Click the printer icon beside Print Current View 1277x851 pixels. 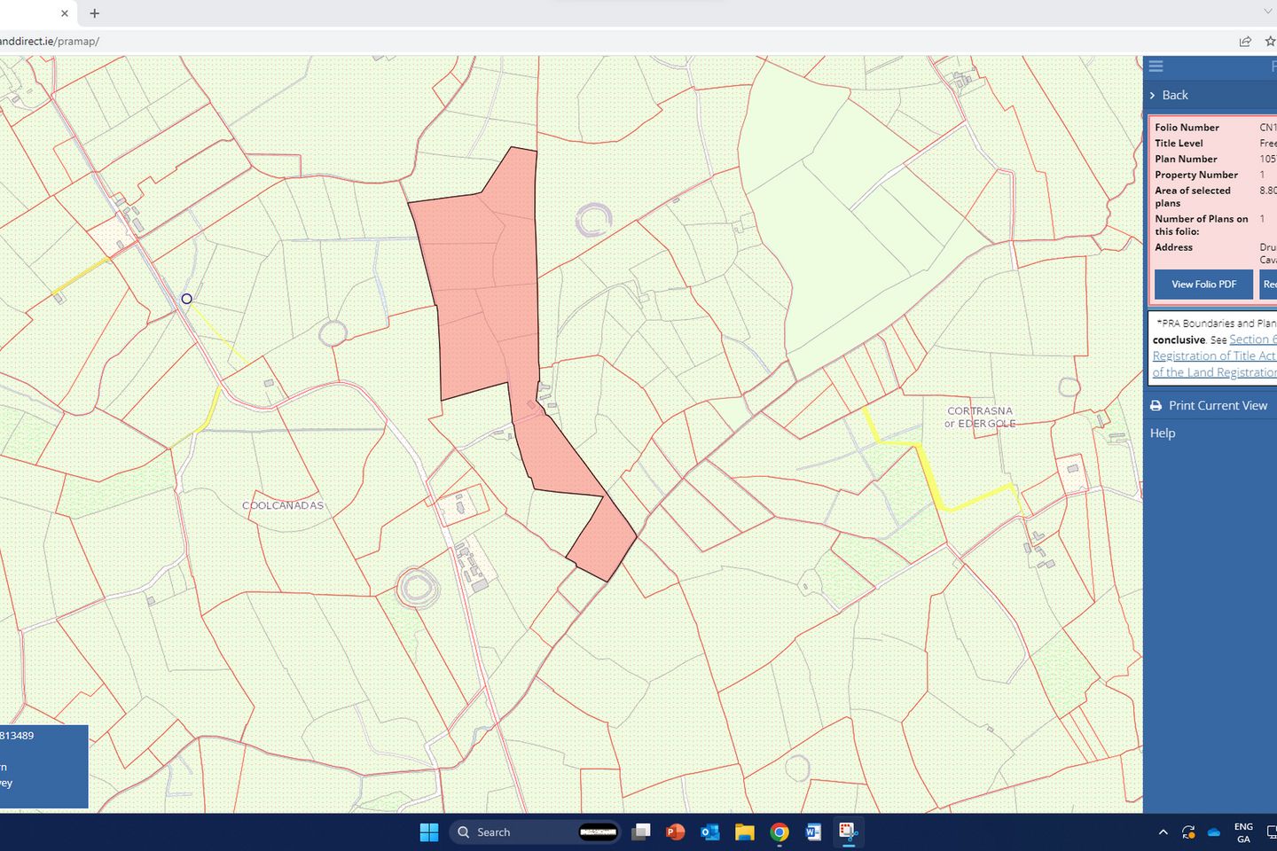(1156, 405)
